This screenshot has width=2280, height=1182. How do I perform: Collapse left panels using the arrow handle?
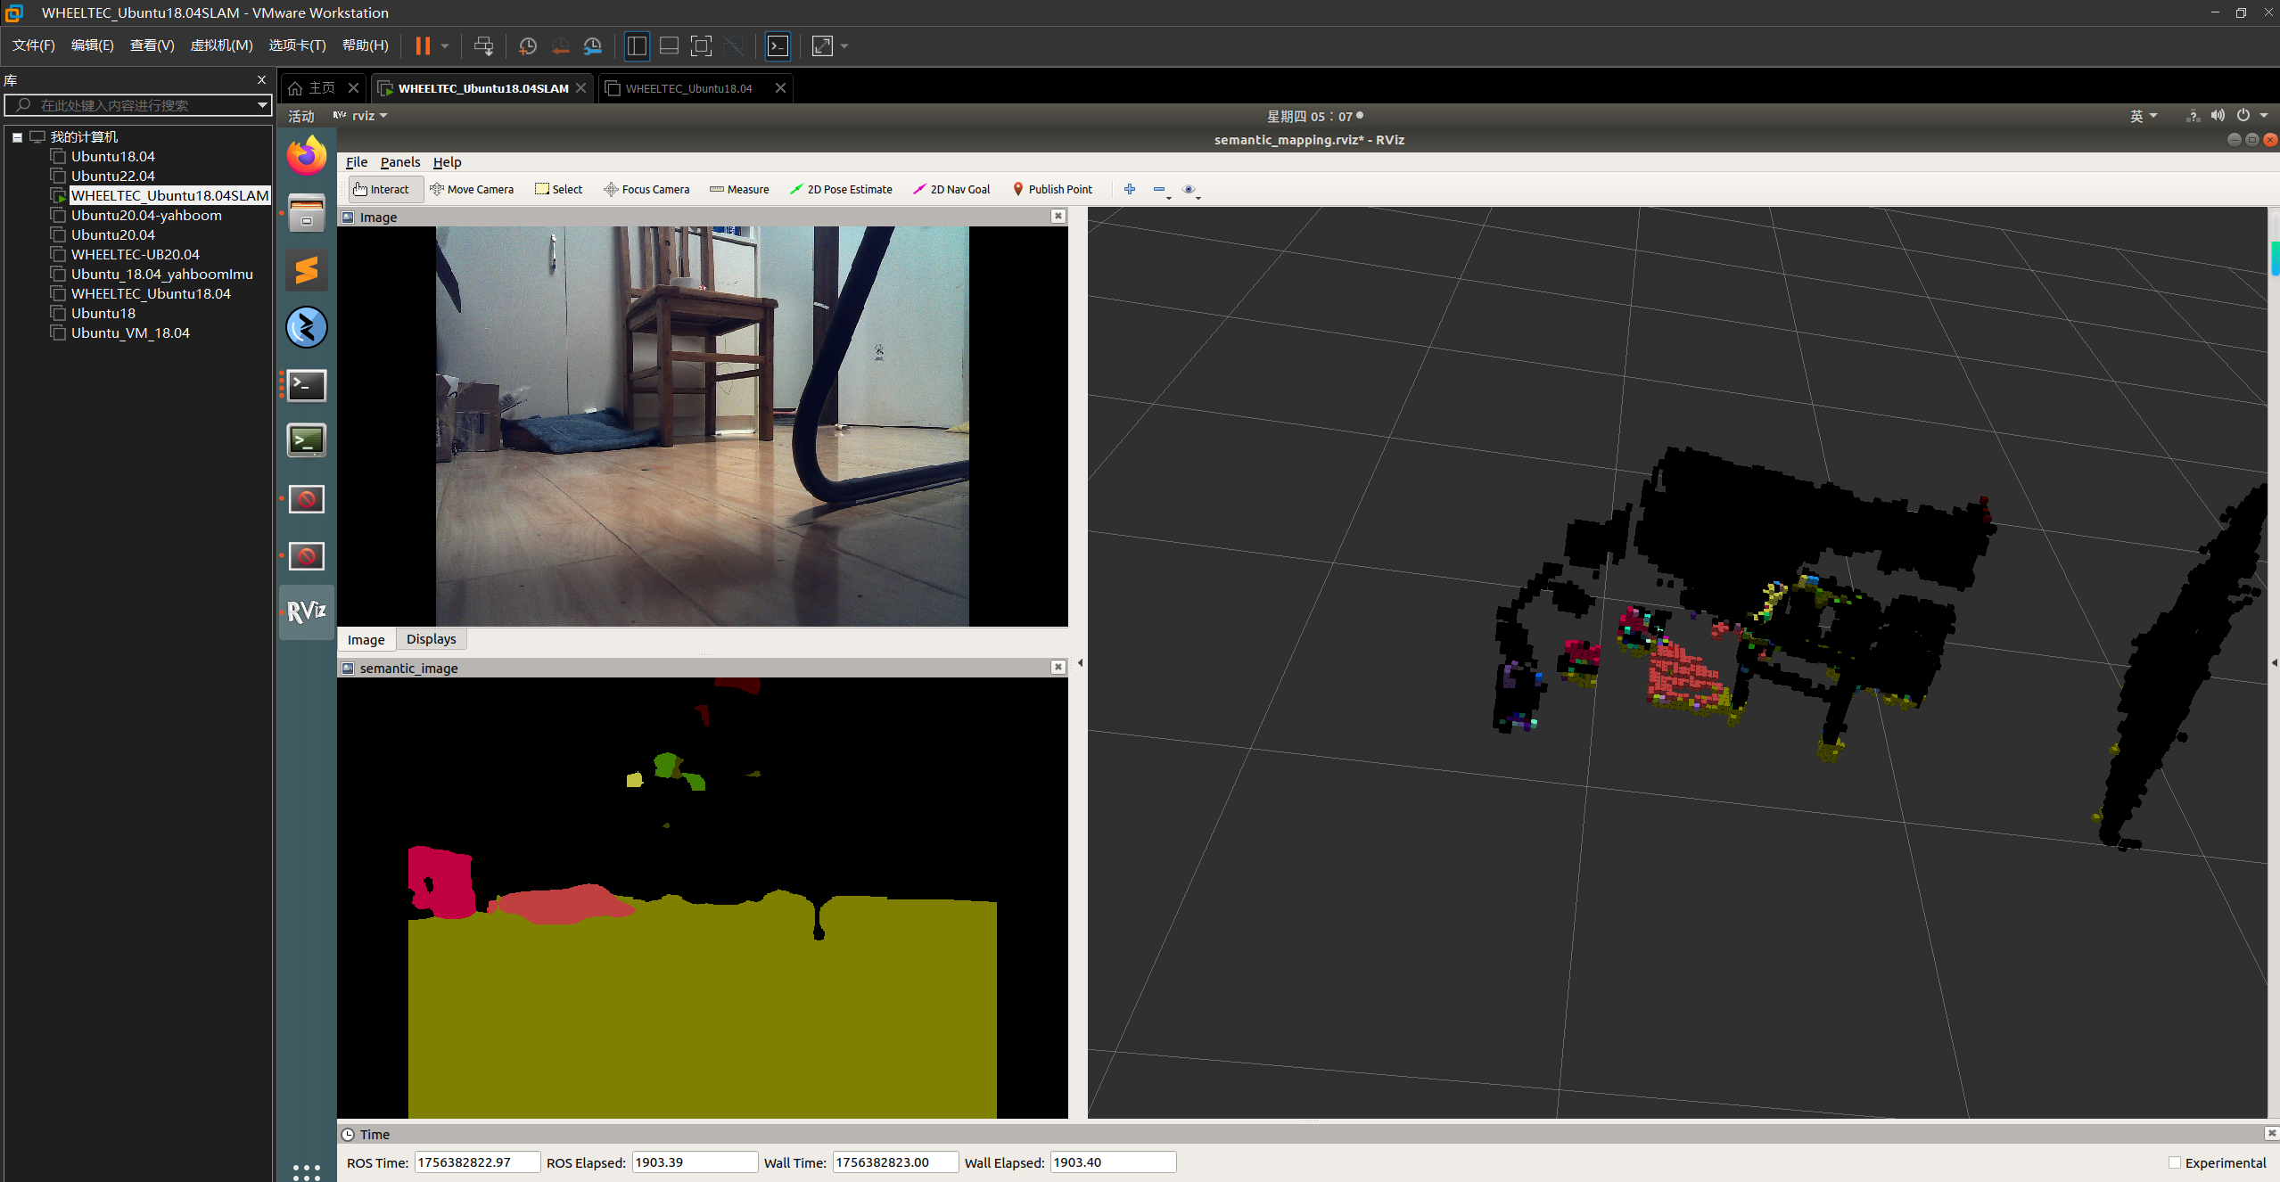[1080, 662]
